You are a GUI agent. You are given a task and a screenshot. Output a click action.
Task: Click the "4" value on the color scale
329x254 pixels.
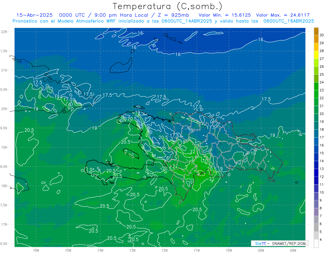pos(321,240)
